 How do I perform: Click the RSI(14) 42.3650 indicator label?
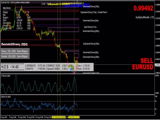(x=6, y=97)
